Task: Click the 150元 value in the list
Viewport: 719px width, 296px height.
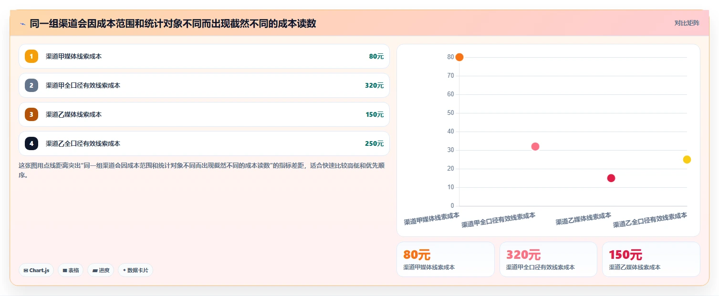Action: 374,114
